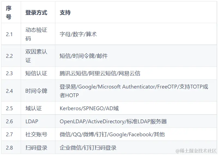Select the 短信认证 login method cell
This screenshot has height=155, width=218.
coord(38,73)
